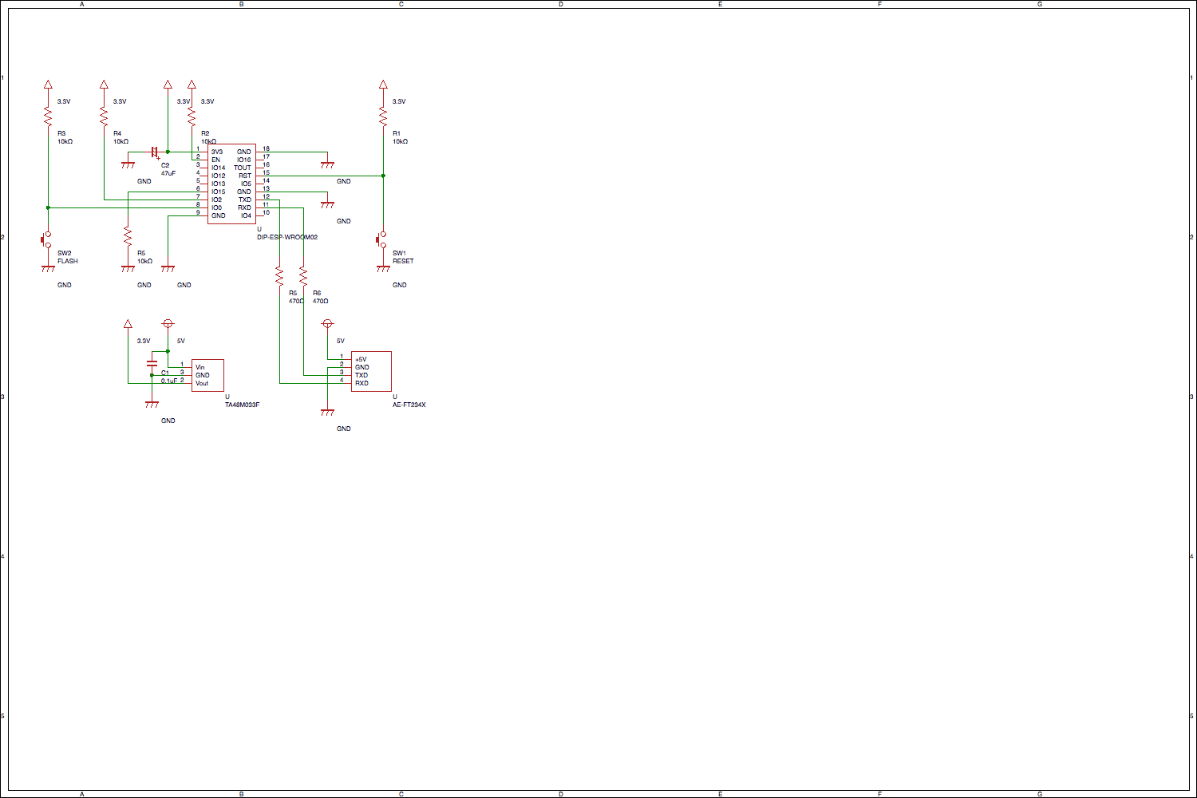Click the 3.3V power arrow above R1
1197x798 pixels.
[x=383, y=84]
